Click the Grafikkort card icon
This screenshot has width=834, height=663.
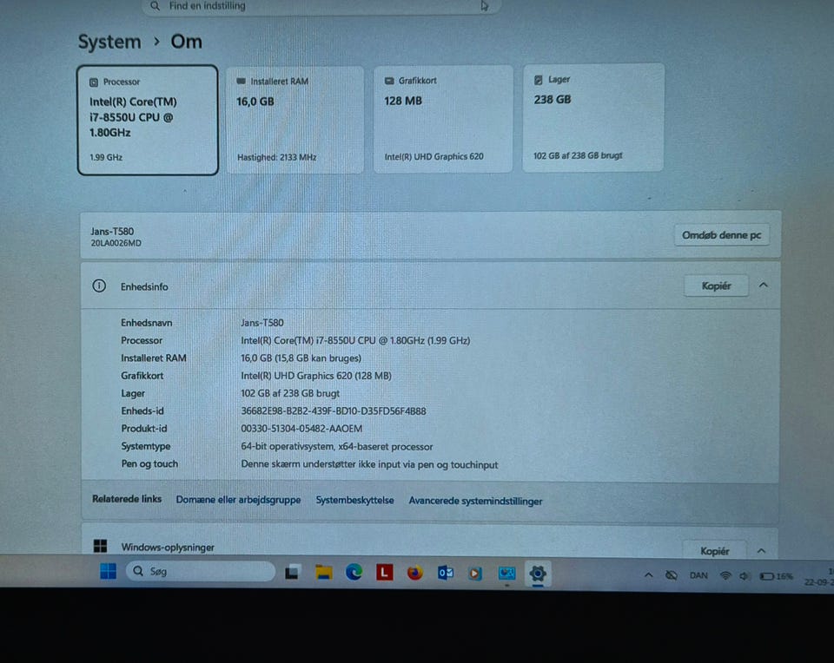389,81
